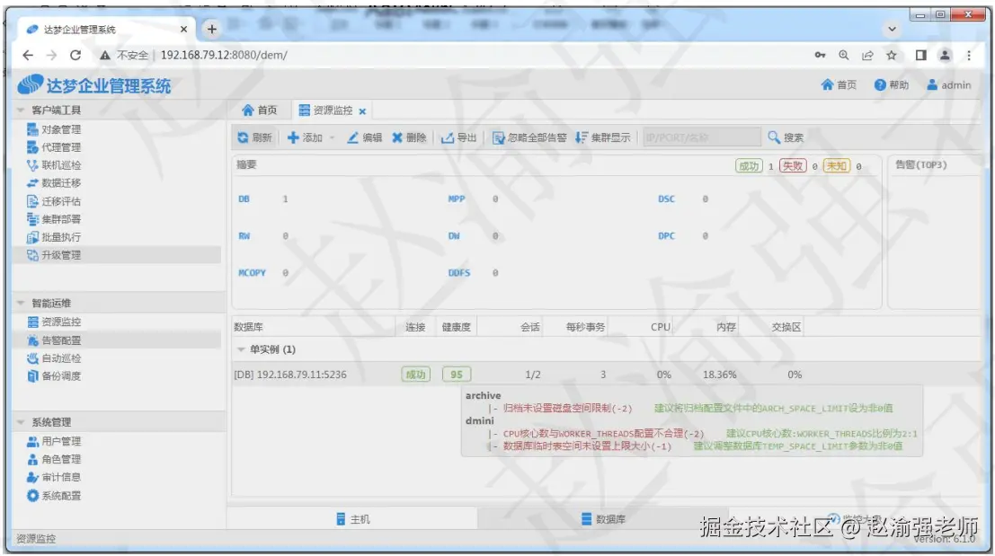Select 批量执行 in the sidebar
The image size is (995, 556).
pyautogui.click(x=53, y=236)
